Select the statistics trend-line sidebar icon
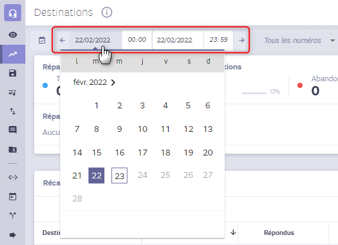Viewport: 338px width, 245px height. [x=13, y=54]
